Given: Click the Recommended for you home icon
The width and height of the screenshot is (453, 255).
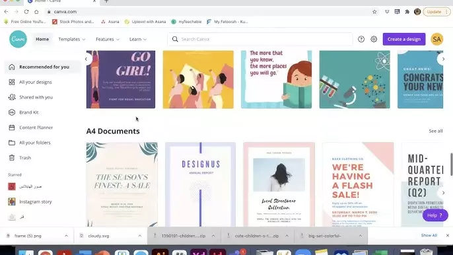Looking at the screenshot, I should click(x=12, y=67).
